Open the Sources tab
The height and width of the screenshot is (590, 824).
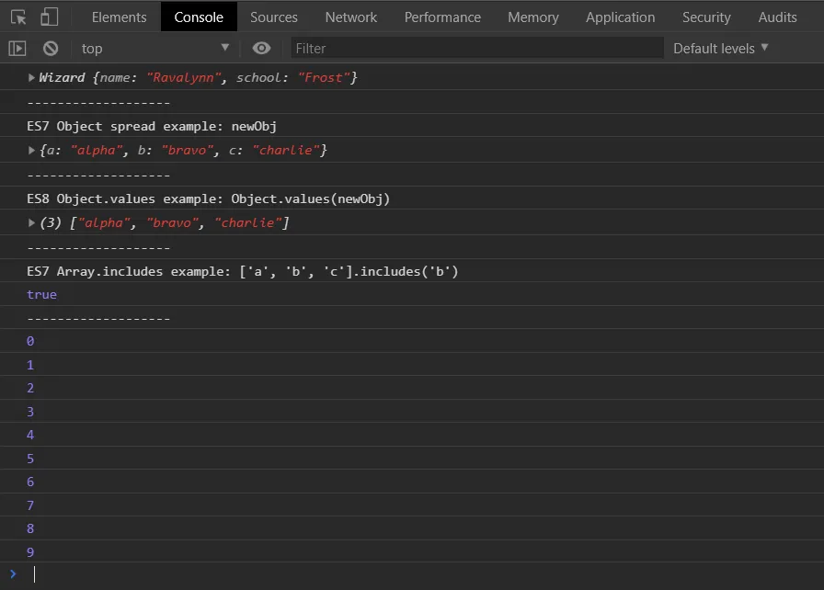click(274, 17)
